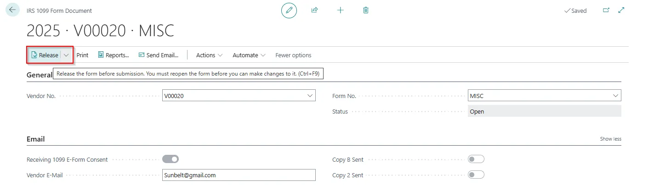Click the Release action button
654x191 pixels.
click(45, 55)
